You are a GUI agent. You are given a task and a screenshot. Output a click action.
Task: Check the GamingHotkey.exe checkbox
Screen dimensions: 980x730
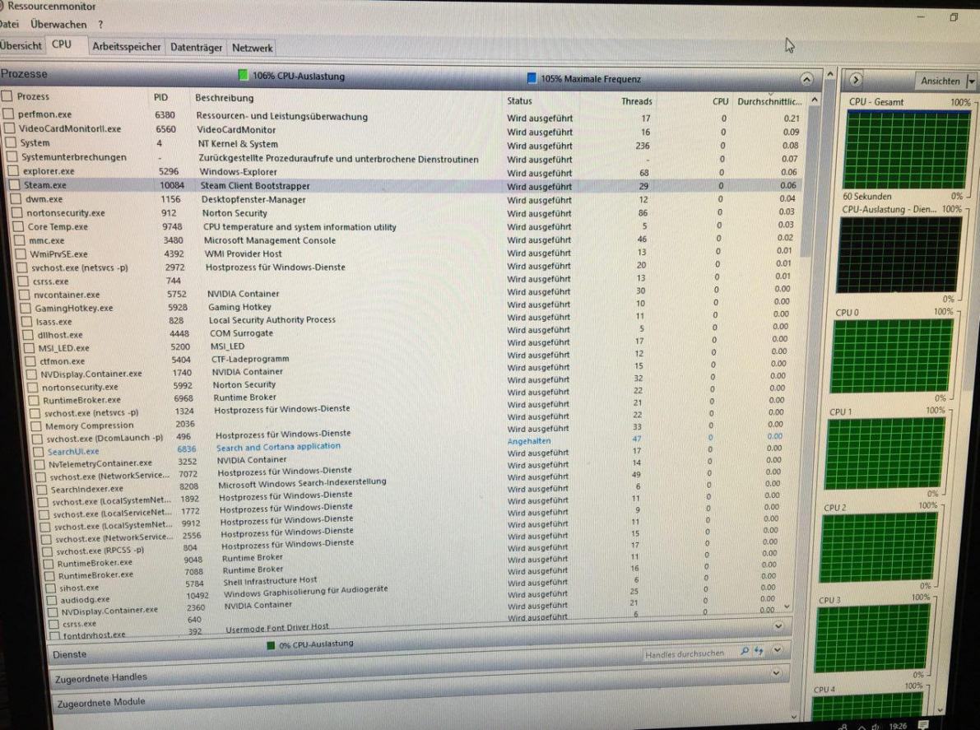click(26, 308)
